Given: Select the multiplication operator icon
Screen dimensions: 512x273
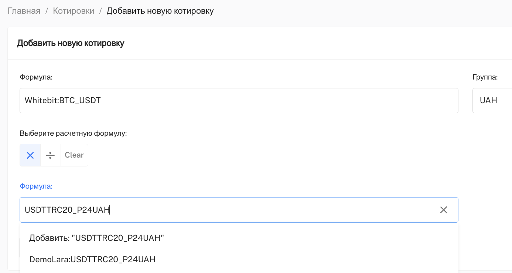Looking at the screenshot, I should pyautogui.click(x=30, y=155).
